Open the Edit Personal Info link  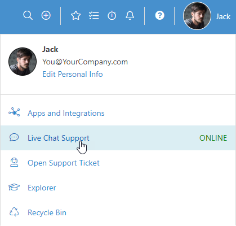point(73,74)
